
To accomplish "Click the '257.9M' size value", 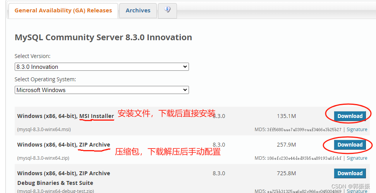I will (286, 145).
